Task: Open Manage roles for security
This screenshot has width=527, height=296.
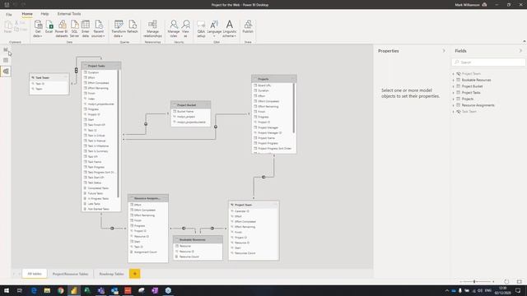Action: 174,29
